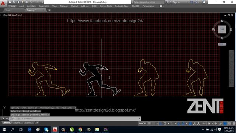Open the WCS coordinate system dropdown

222,44
